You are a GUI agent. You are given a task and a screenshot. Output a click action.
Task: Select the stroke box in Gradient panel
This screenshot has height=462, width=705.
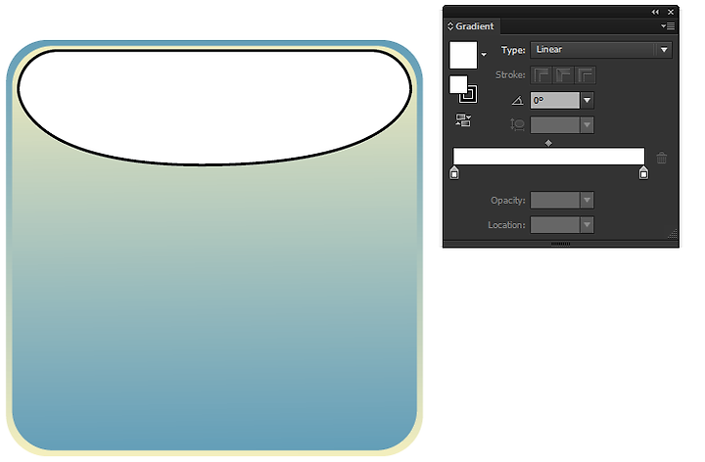tap(469, 94)
